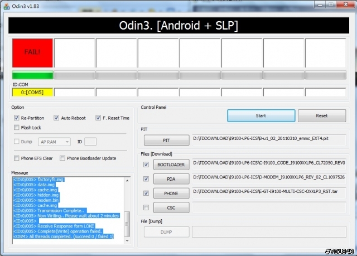Click the Start button
Viewport: 357px width, 256px height.
261,115
